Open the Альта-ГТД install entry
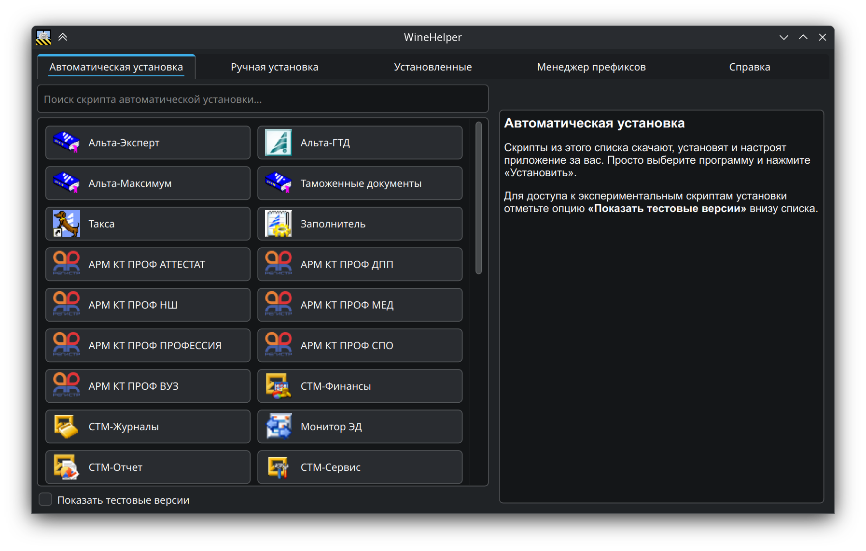This screenshot has width=866, height=551. click(360, 142)
